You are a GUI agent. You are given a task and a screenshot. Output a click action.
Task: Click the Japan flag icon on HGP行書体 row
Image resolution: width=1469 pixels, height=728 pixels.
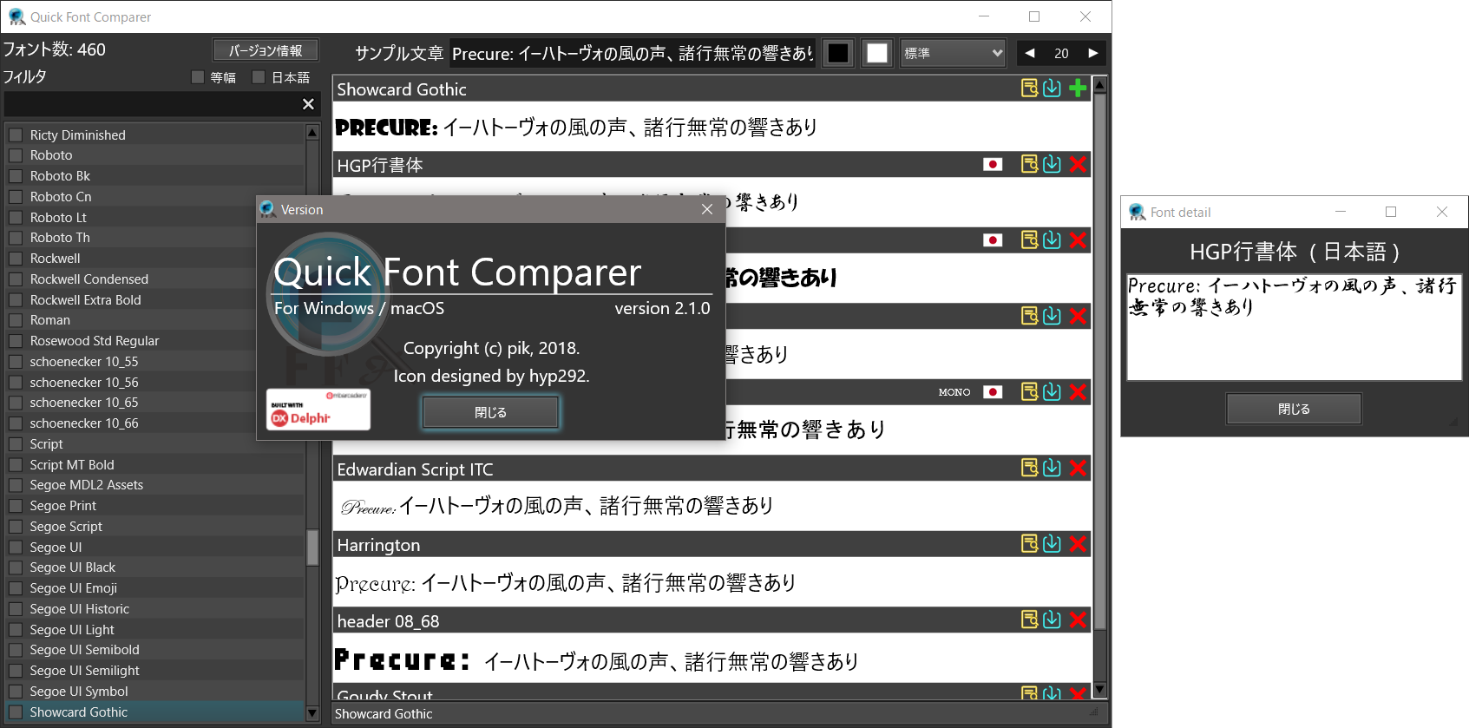pyautogui.click(x=993, y=164)
